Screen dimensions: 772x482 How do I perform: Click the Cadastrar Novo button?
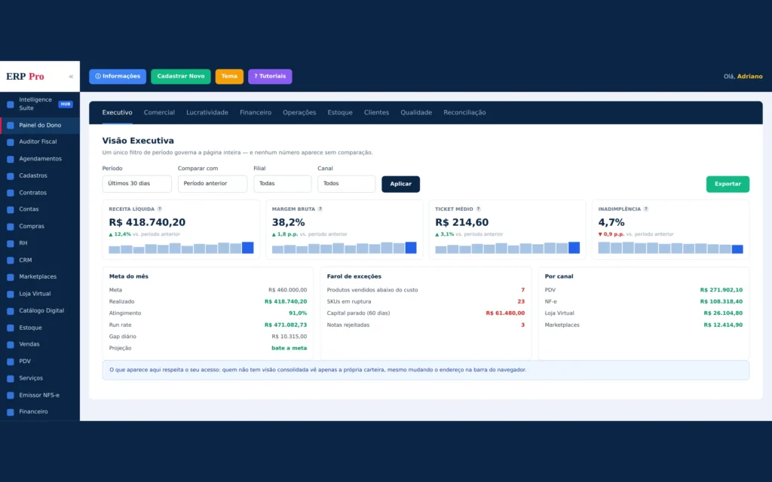pyautogui.click(x=181, y=76)
